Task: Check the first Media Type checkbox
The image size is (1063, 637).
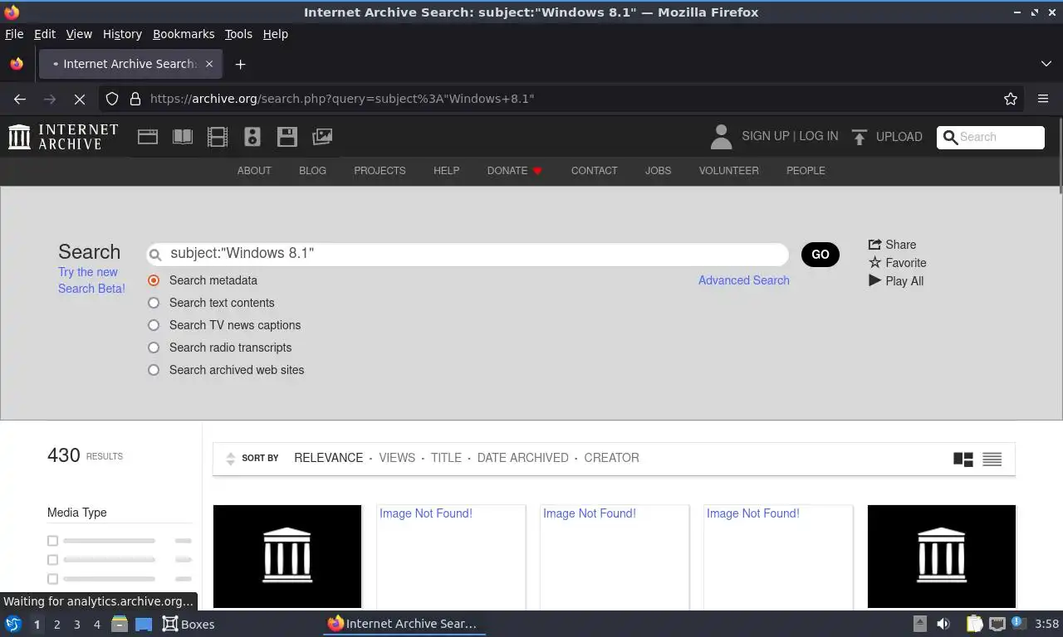Action: [52, 541]
